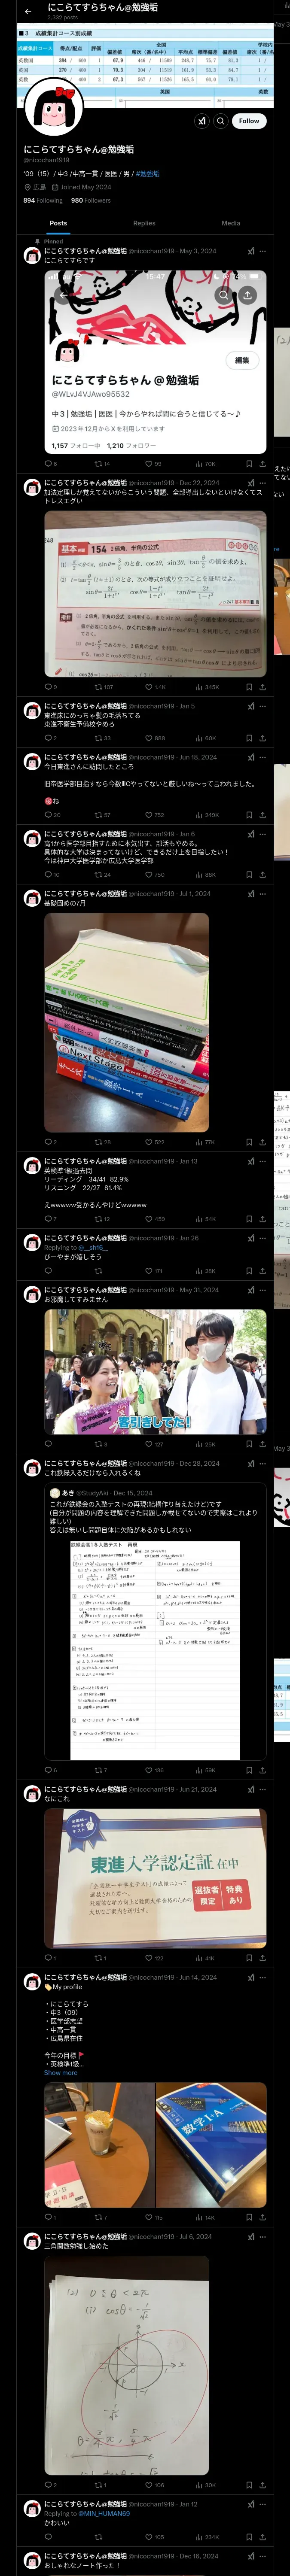Open the math test sheet image in quoted post

tap(155, 1650)
